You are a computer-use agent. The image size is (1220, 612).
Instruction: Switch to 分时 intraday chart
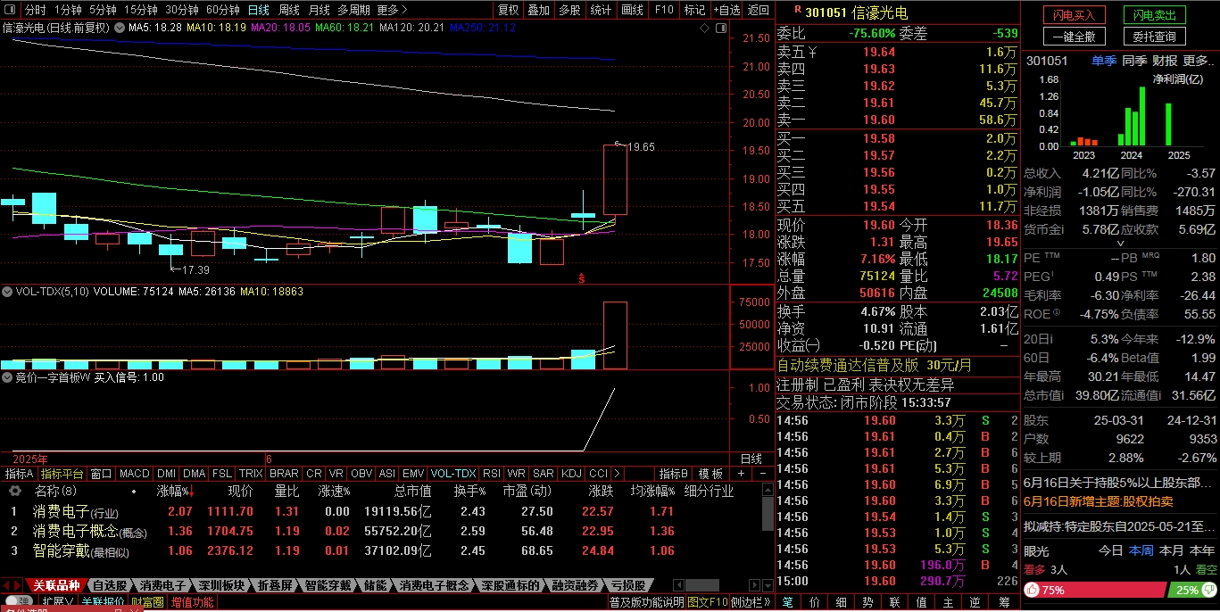35,10
